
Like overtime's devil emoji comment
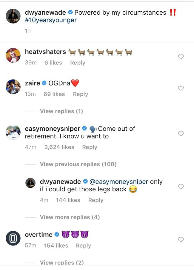tap(181, 240)
